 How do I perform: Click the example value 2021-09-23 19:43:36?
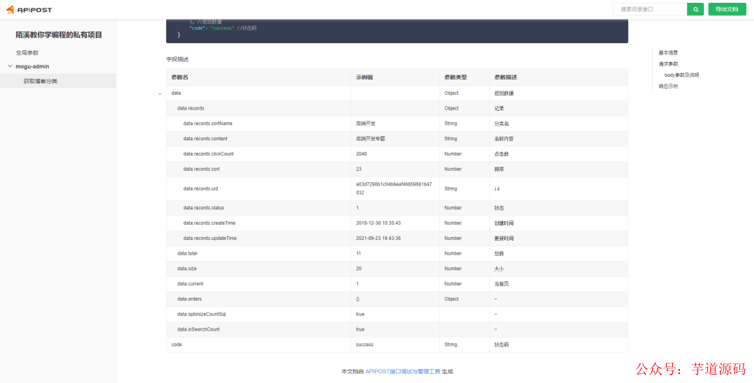378,239
